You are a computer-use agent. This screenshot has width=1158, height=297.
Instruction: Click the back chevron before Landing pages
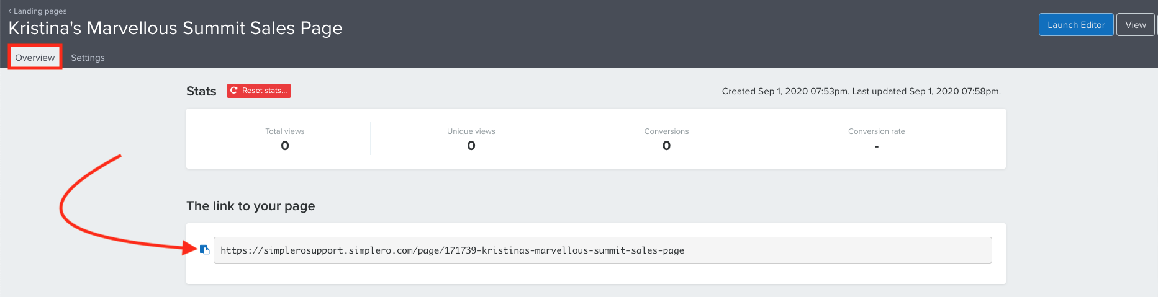pyautogui.click(x=10, y=11)
